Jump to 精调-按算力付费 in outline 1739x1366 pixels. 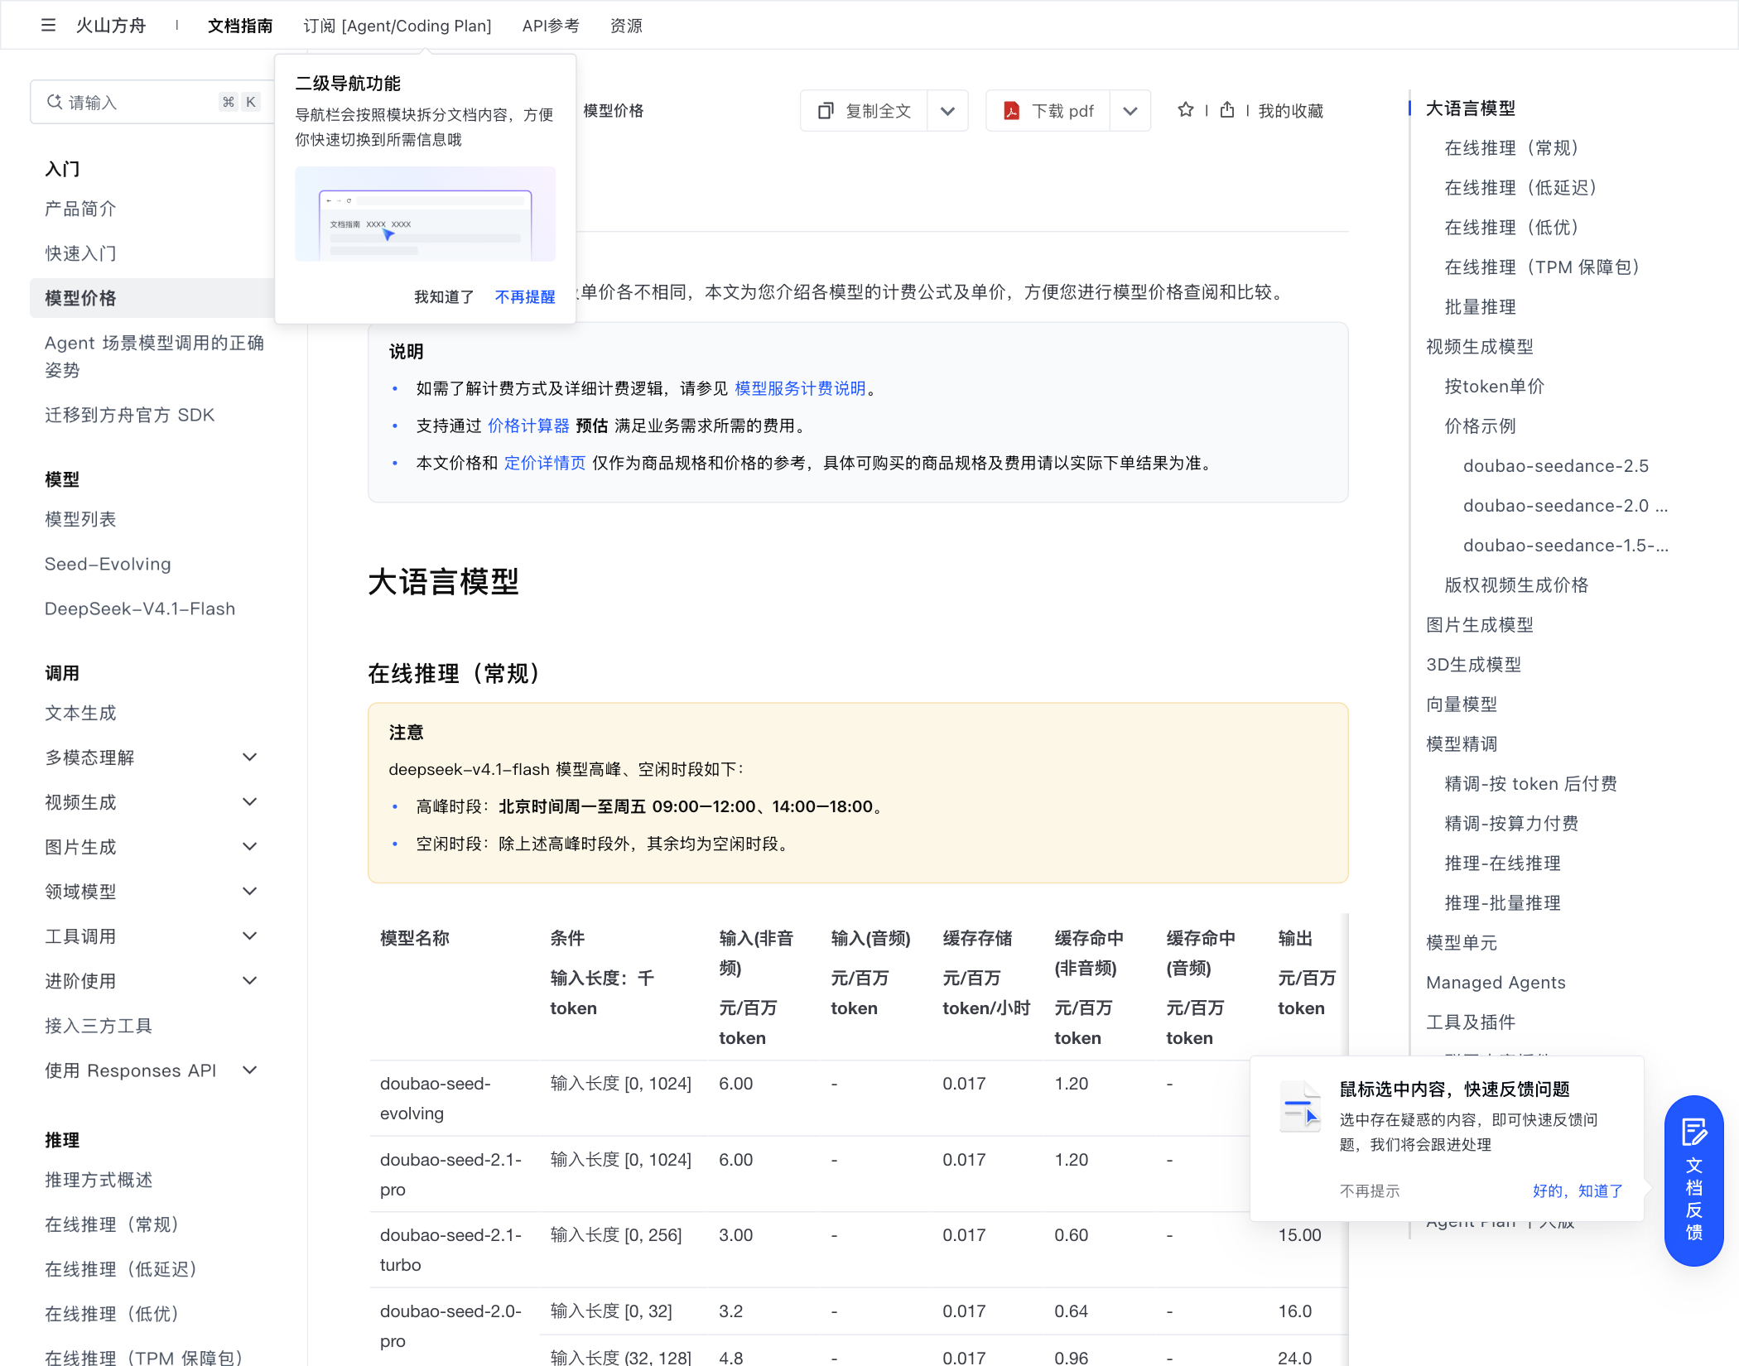[x=1511, y=824]
